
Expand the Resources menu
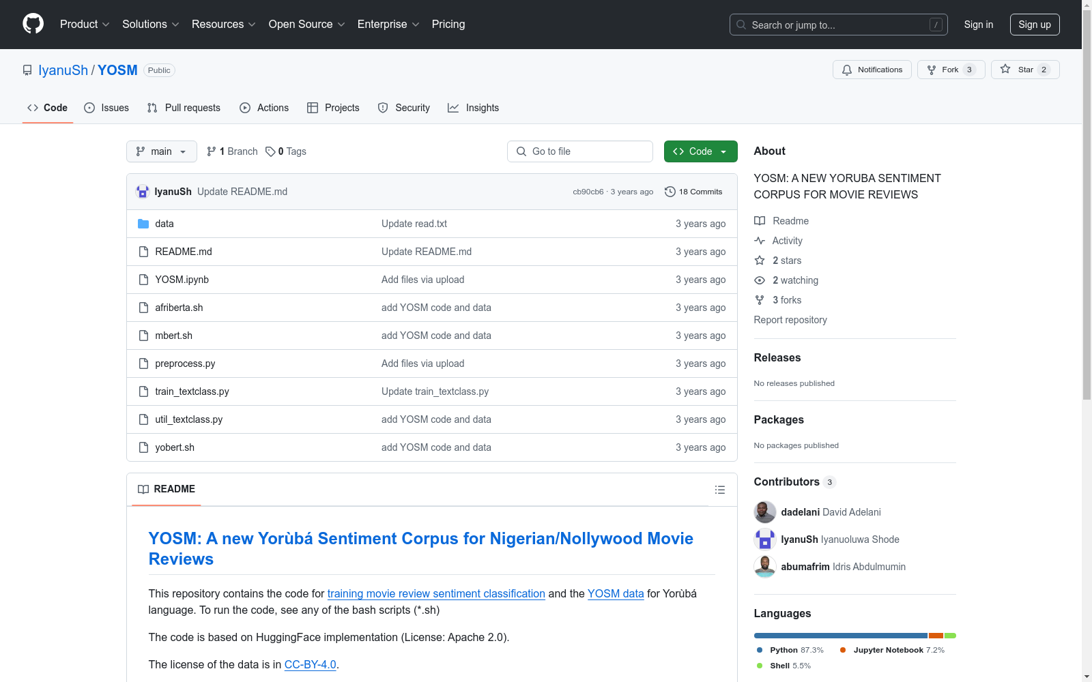tap(224, 25)
